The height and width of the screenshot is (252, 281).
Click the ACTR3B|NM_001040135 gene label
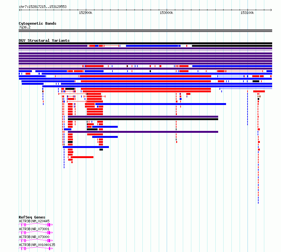(x=37, y=245)
